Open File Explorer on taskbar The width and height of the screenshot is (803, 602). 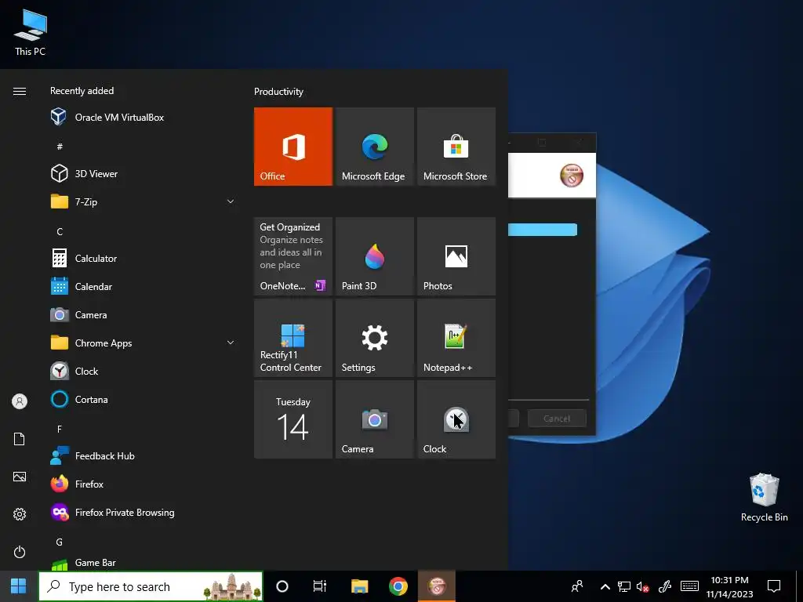click(359, 586)
